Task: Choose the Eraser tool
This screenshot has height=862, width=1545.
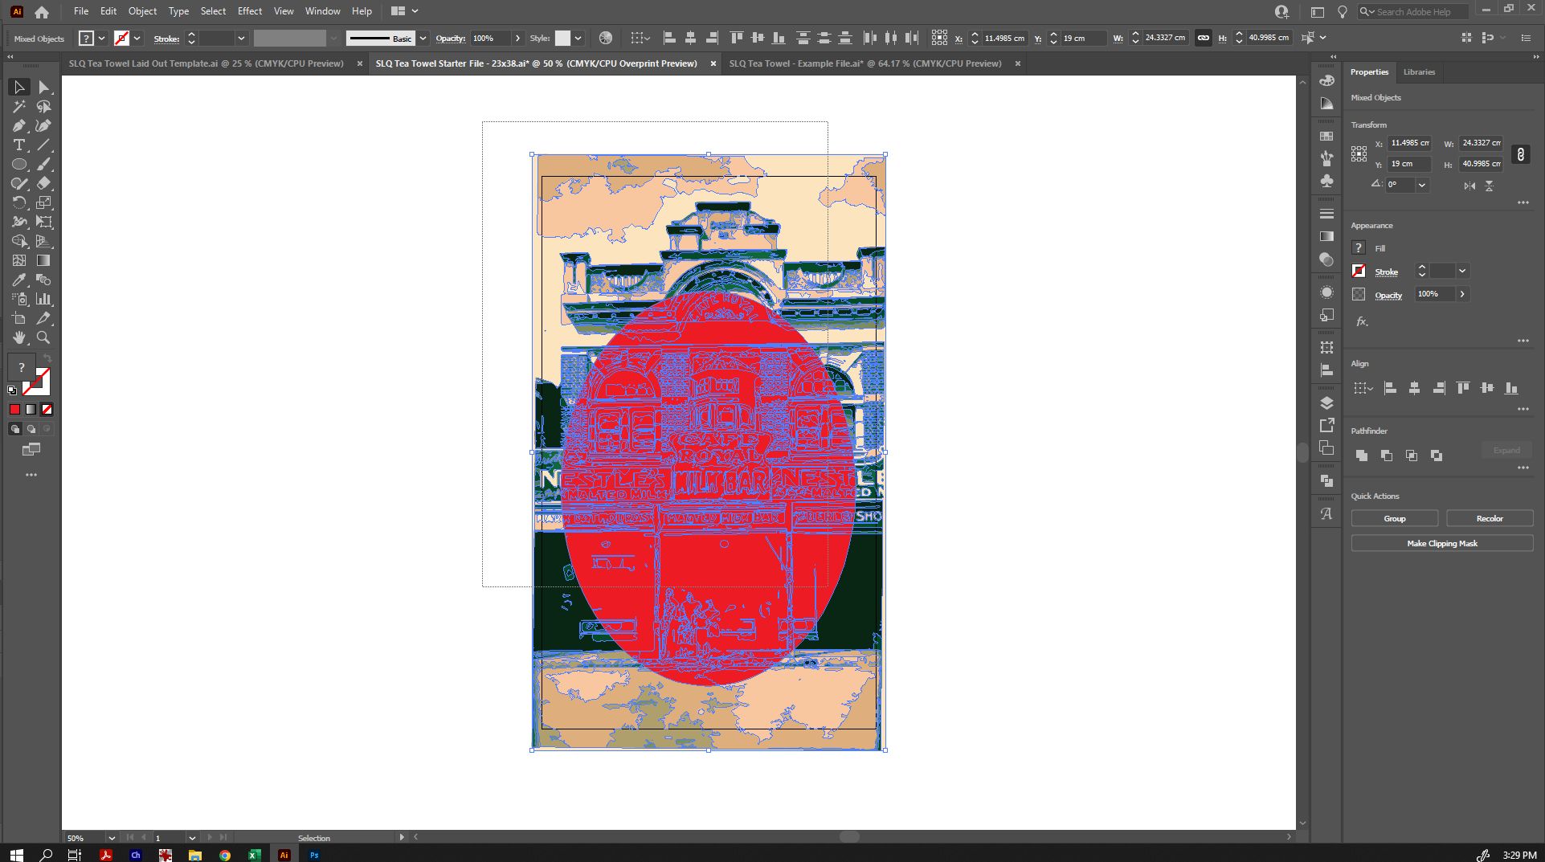Action: point(44,183)
